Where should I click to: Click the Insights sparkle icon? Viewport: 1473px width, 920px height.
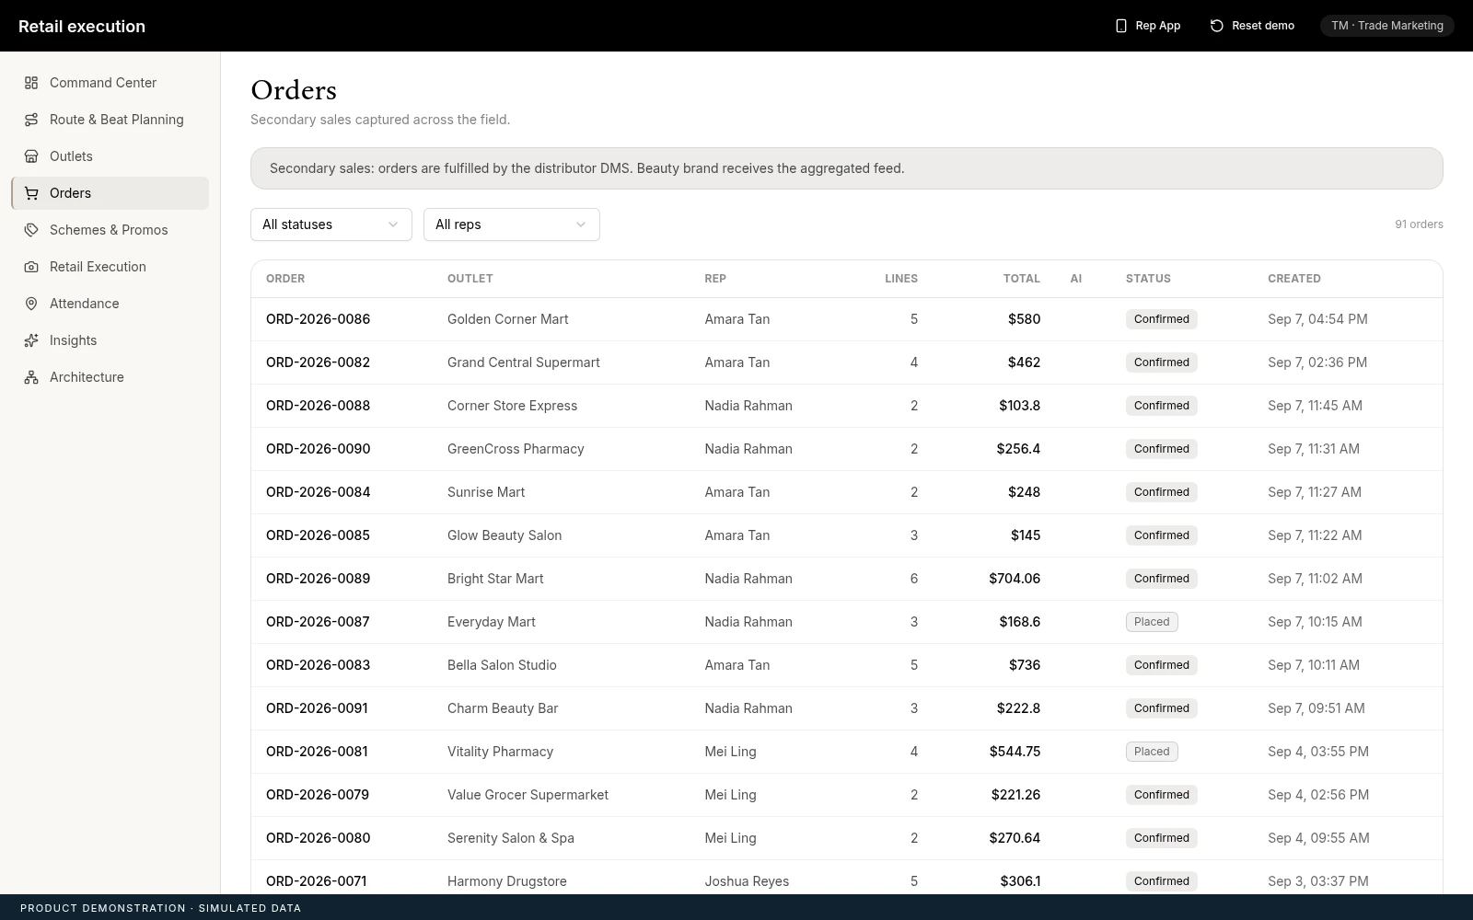pyautogui.click(x=31, y=340)
